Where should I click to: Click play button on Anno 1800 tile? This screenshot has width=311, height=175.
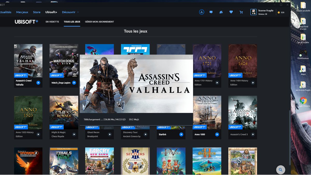pos(217,134)
